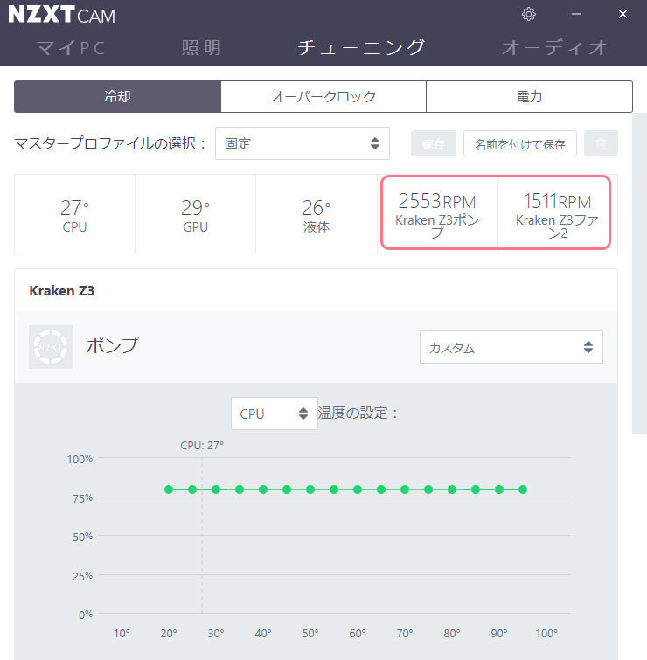647x660 pixels.
Task: Select the last curve point at 95°
Action: tap(523, 490)
